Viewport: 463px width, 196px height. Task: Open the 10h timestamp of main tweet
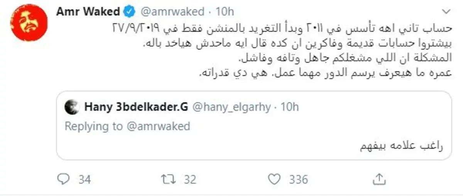point(225,12)
